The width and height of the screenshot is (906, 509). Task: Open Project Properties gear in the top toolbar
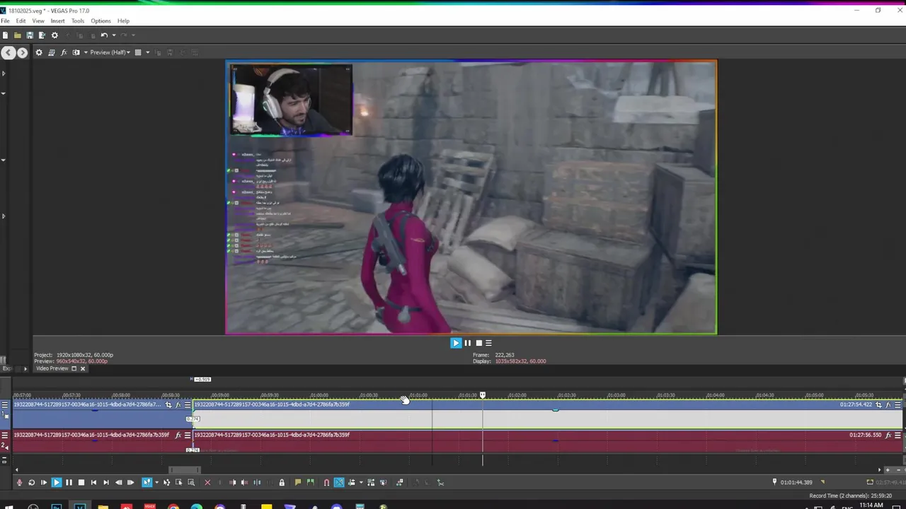[x=55, y=35]
